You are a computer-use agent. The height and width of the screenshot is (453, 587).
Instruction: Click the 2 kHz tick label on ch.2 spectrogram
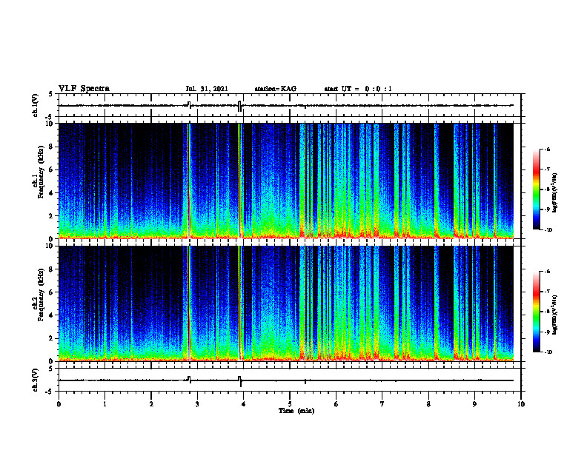click(52, 338)
